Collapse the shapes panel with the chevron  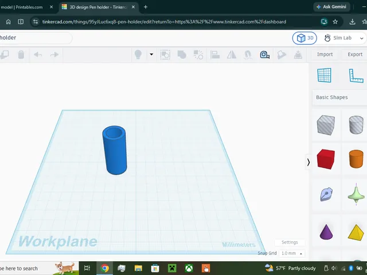click(x=309, y=162)
